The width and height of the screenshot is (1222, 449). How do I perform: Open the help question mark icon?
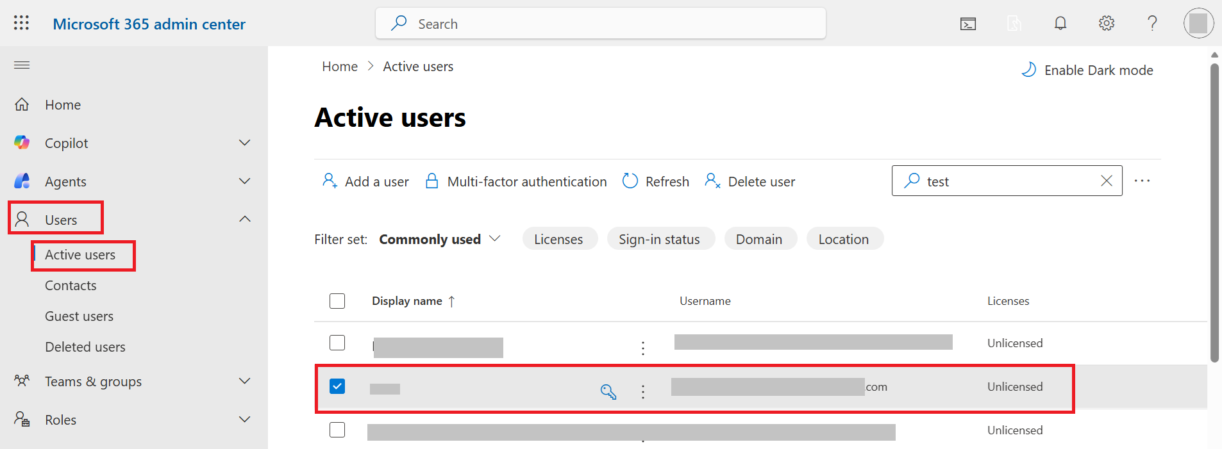click(x=1152, y=24)
